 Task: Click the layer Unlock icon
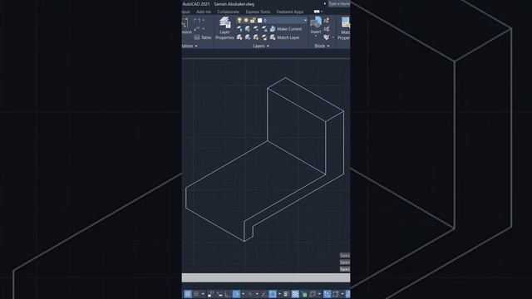(264, 37)
